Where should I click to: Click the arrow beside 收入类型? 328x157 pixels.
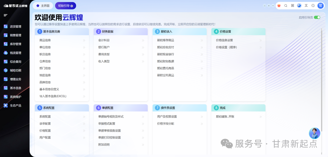tap(143, 61)
